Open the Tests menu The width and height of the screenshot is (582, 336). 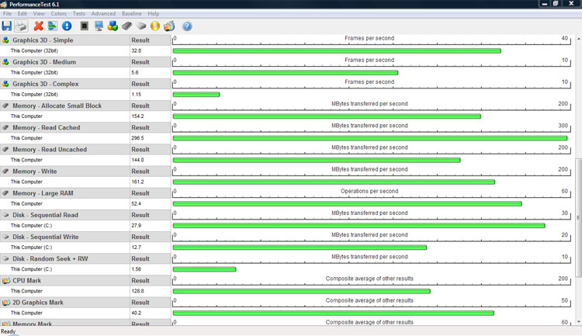click(x=78, y=13)
